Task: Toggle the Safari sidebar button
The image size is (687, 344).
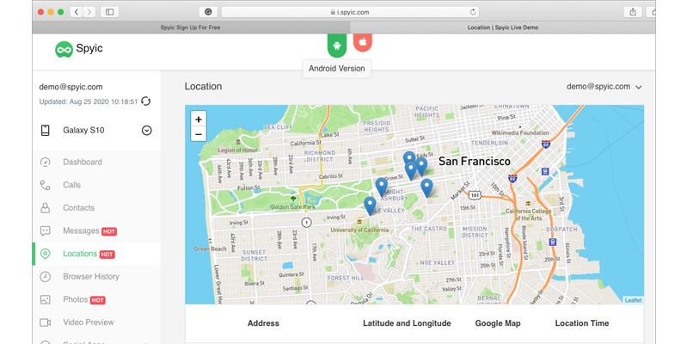Action: (110, 12)
